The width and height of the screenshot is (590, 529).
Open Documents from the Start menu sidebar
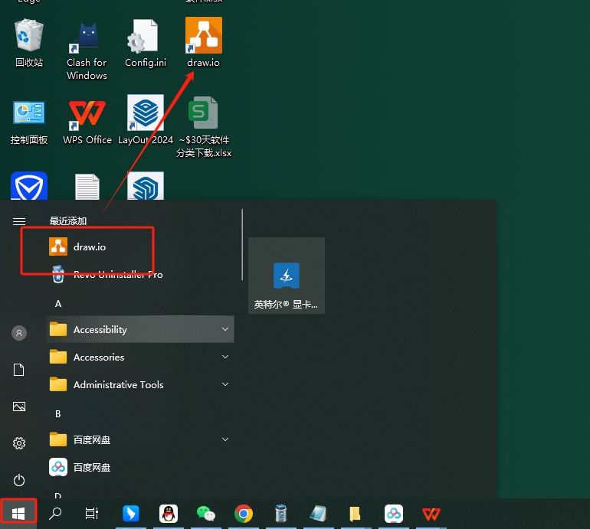pos(19,370)
